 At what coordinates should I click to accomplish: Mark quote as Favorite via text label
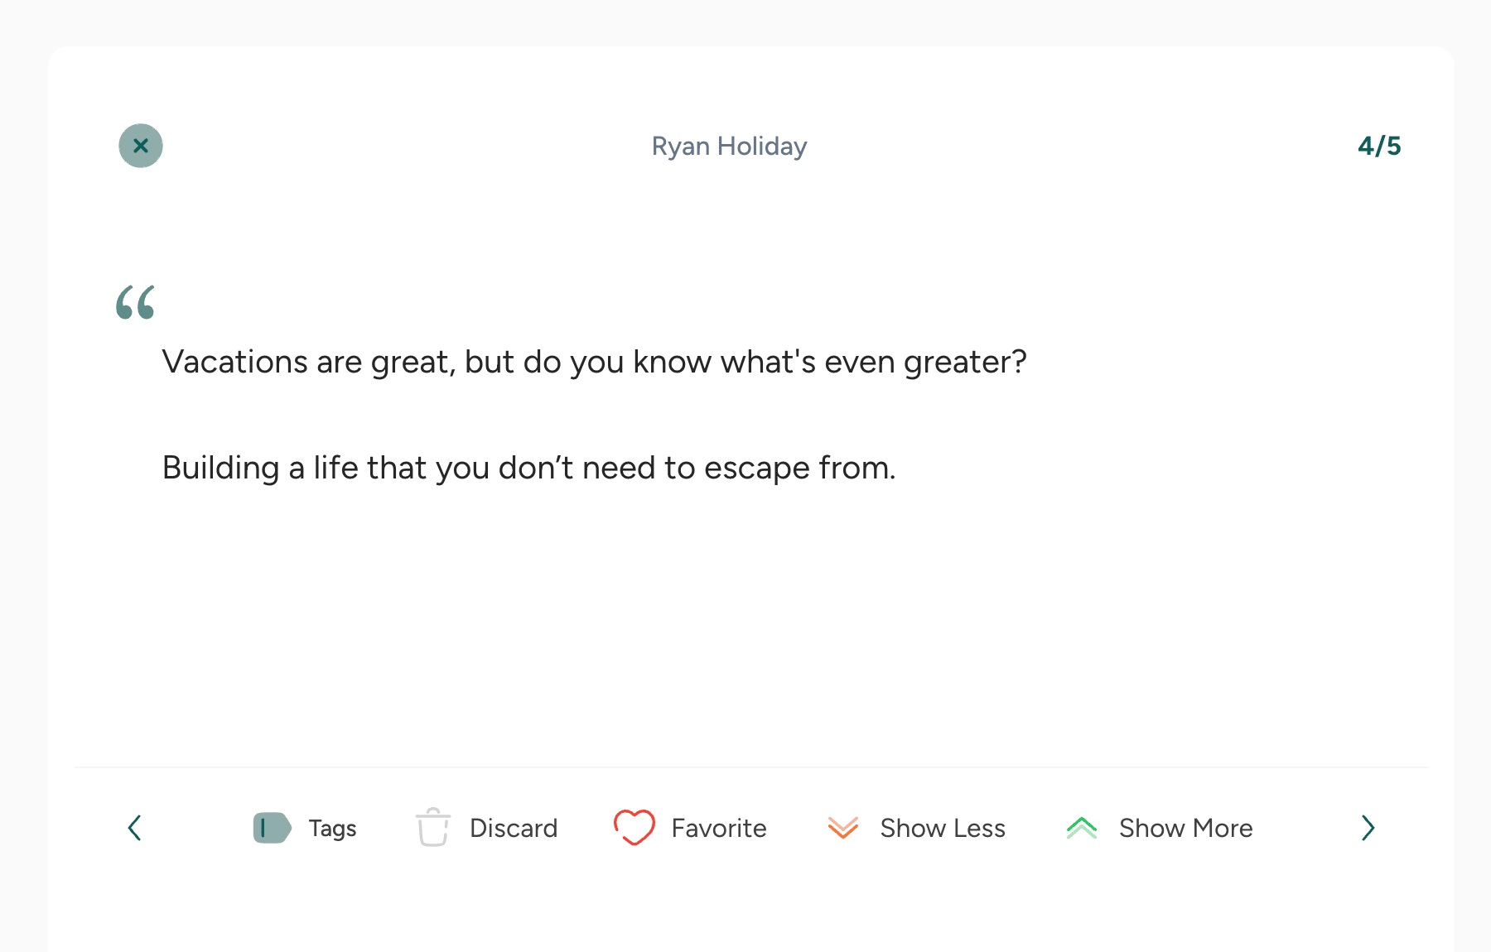(x=719, y=828)
